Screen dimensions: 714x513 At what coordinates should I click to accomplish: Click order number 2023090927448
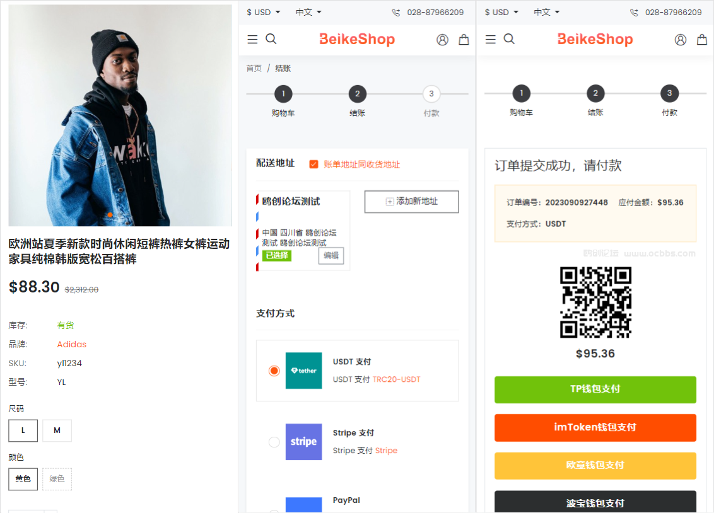click(576, 202)
